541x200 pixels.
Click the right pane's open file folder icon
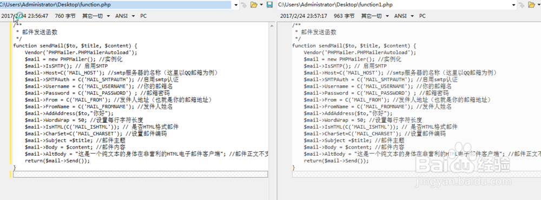pos(532,5)
